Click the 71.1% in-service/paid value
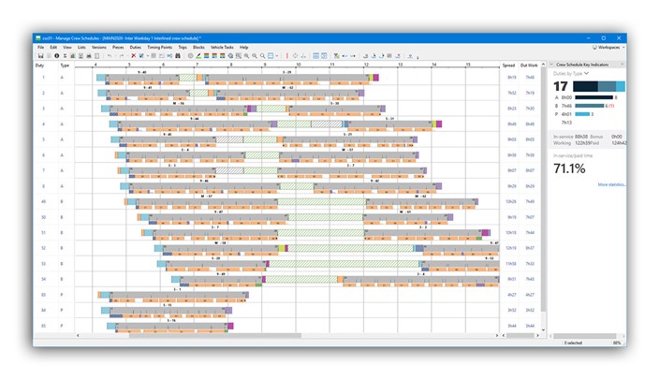 (569, 168)
